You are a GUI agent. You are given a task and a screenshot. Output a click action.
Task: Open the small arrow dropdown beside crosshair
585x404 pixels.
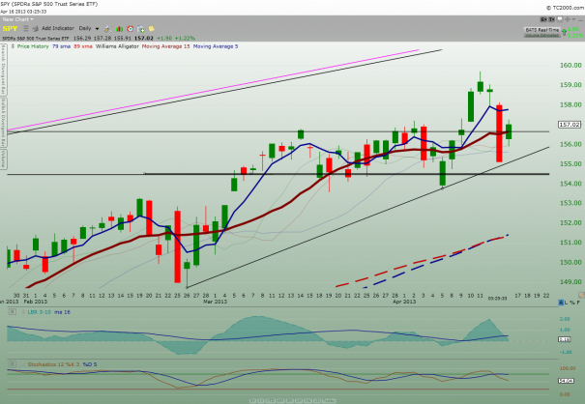click(x=573, y=19)
